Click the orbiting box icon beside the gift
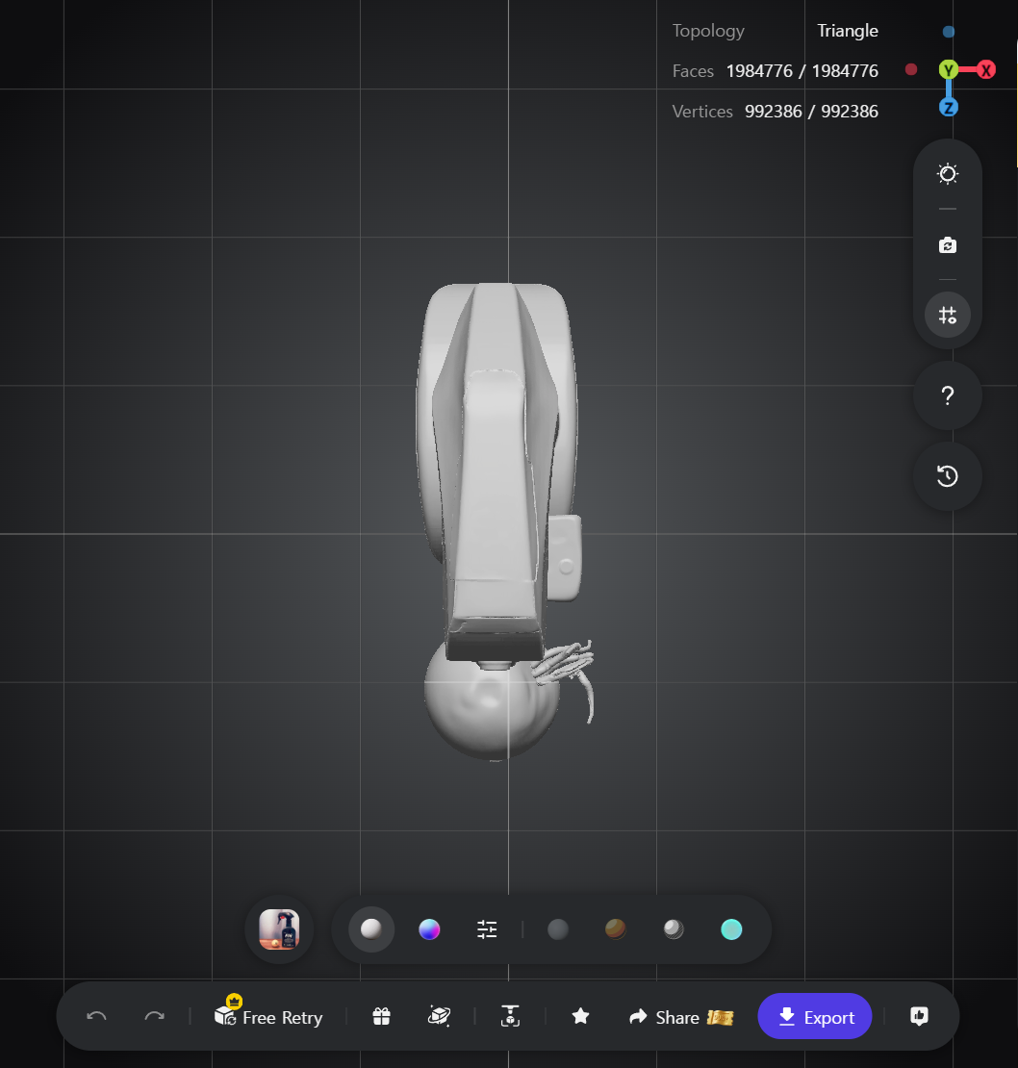The image size is (1018, 1068). tap(439, 1016)
